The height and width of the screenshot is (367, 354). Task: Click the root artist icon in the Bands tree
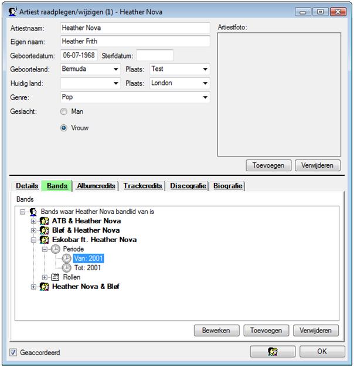point(33,212)
